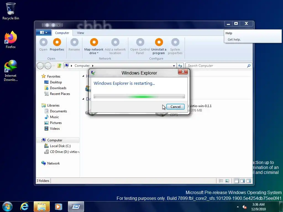
Task: Open Downloads under Favorites
Action: 58,88
